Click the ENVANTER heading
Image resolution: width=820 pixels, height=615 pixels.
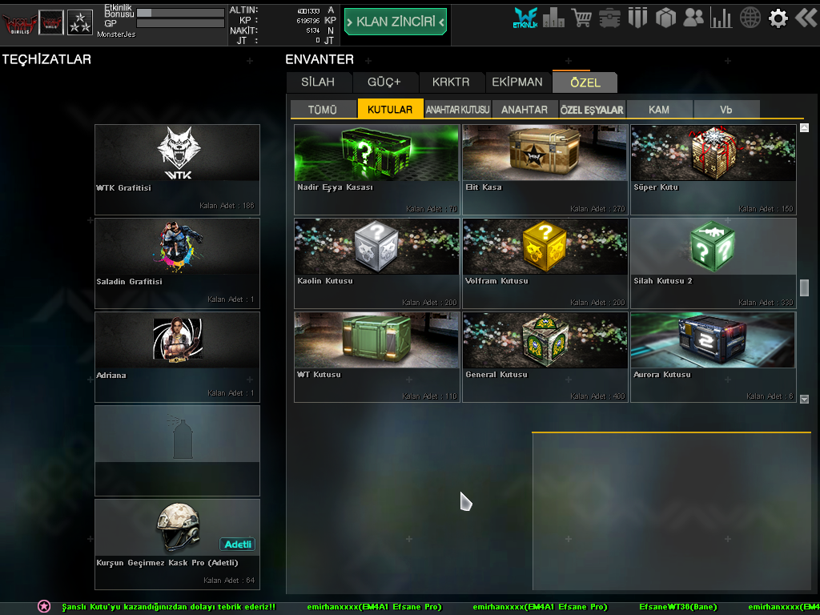(x=320, y=59)
